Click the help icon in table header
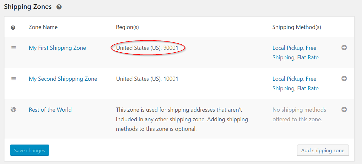The height and width of the screenshot is (164, 362). pos(13,28)
